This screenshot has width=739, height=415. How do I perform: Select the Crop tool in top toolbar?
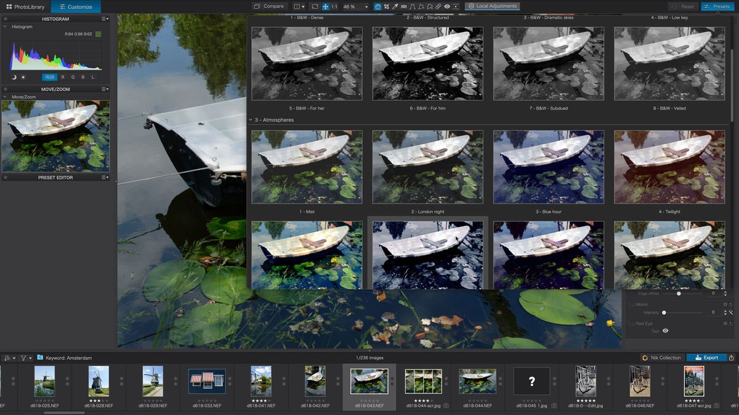[386, 6]
